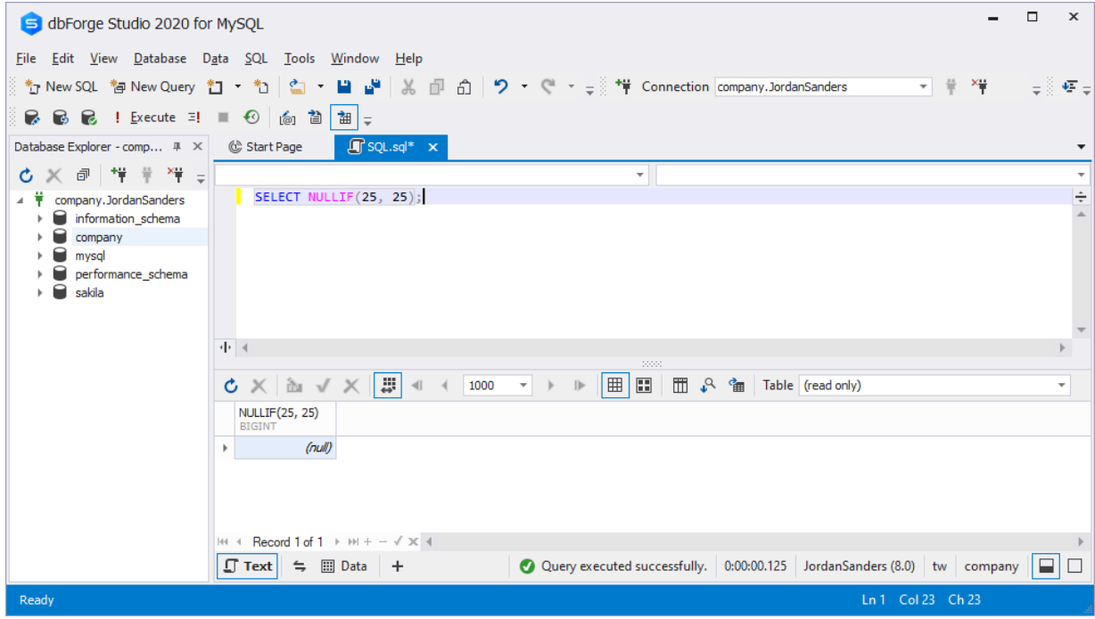Click New Connection icon in Database Explorer
Image resolution: width=1095 pixels, height=619 pixels.
(119, 175)
